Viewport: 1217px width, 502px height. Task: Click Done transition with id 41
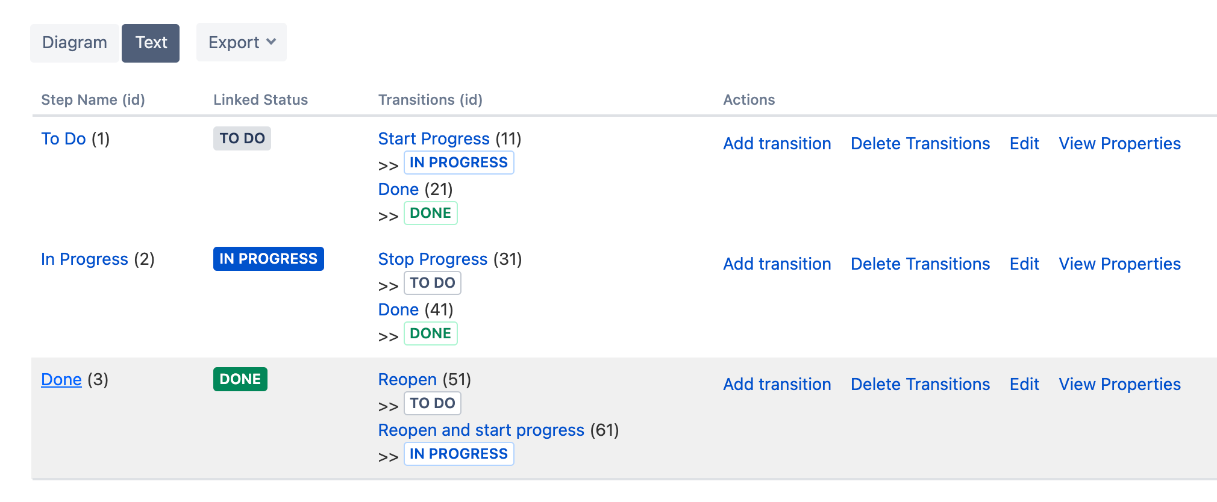[398, 310]
